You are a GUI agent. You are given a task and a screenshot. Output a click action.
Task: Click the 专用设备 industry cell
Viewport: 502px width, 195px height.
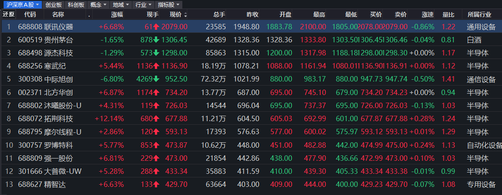click(x=481, y=185)
